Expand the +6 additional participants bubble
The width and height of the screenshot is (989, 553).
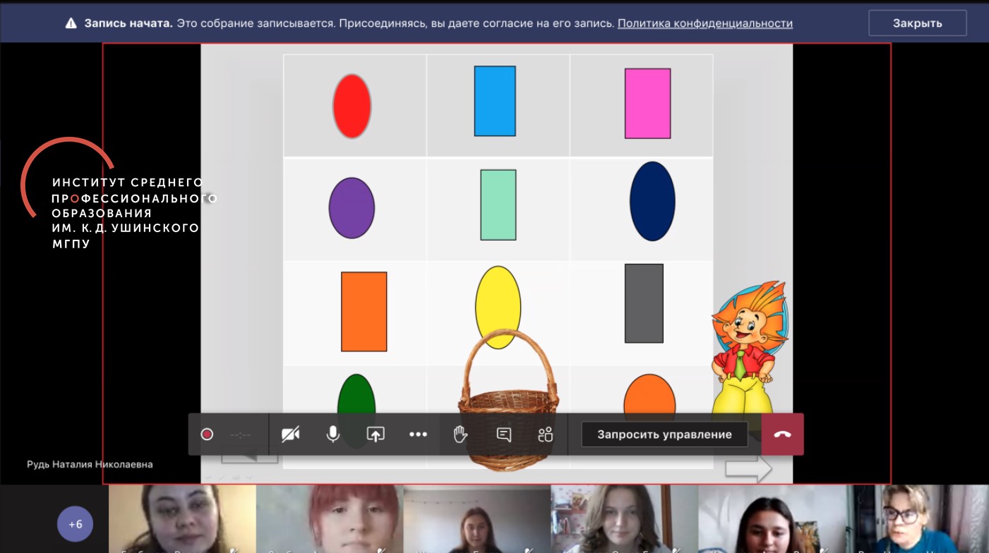point(75,524)
